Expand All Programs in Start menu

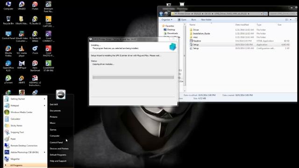point(25,165)
